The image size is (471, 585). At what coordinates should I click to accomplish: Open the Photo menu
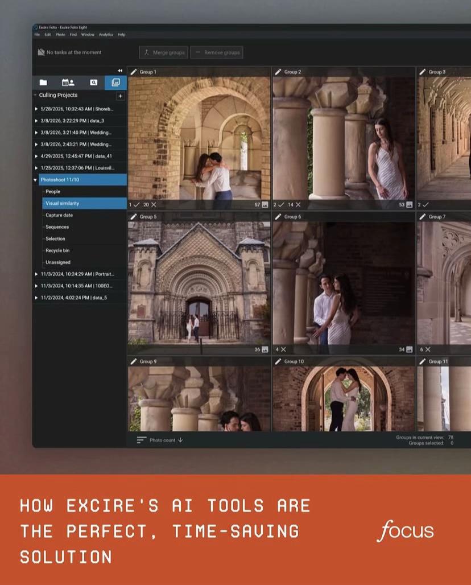(60, 34)
